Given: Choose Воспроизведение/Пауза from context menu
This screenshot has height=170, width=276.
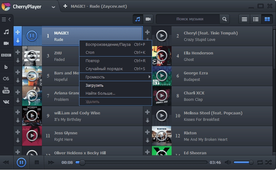Looking at the screenshot, I should 116,45.
